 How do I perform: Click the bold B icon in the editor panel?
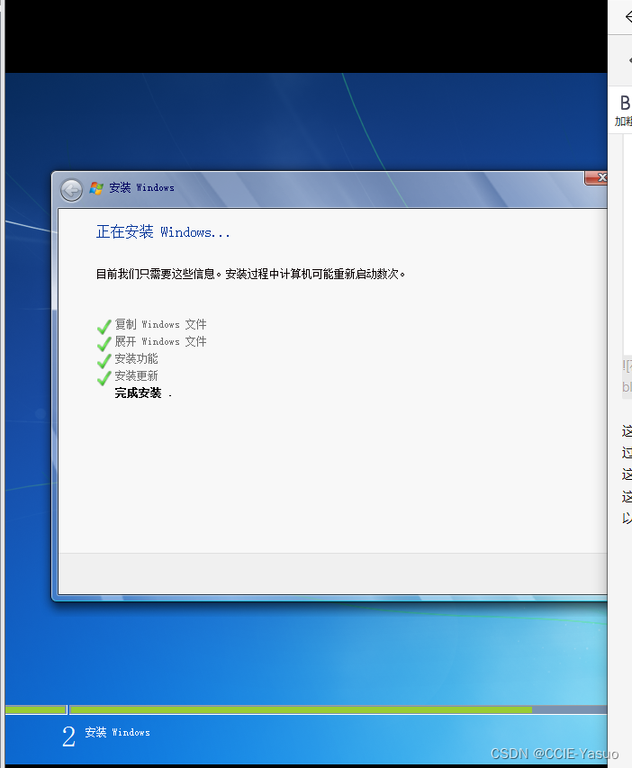625,104
